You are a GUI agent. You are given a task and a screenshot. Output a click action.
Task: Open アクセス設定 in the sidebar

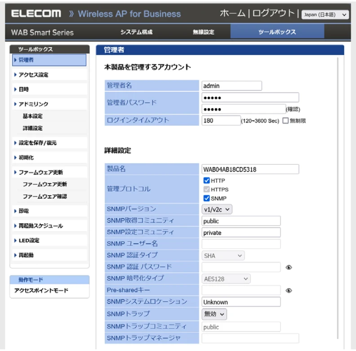(x=49, y=75)
